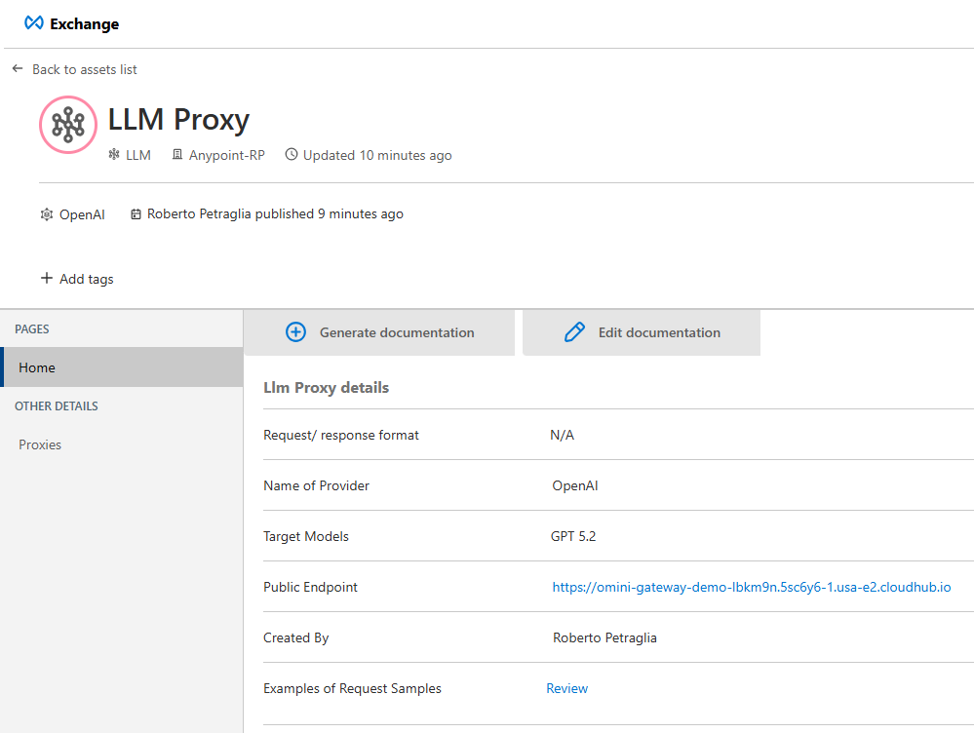Click the LLM Proxy heading title
Viewport: 974px width, 733px height.
tap(178, 119)
